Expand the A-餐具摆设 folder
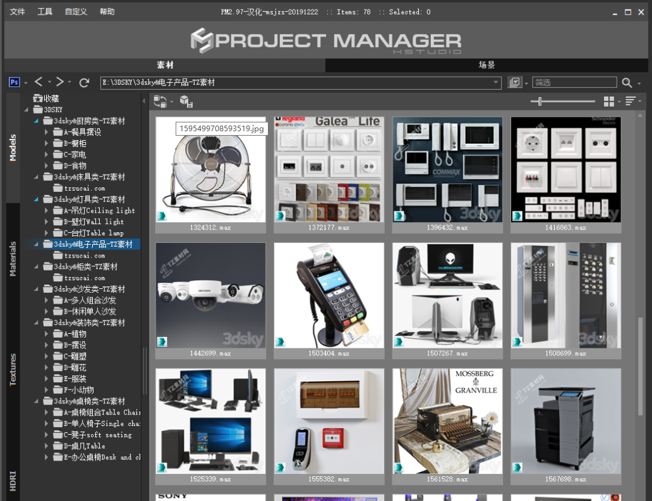 pyautogui.click(x=46, y=132)
